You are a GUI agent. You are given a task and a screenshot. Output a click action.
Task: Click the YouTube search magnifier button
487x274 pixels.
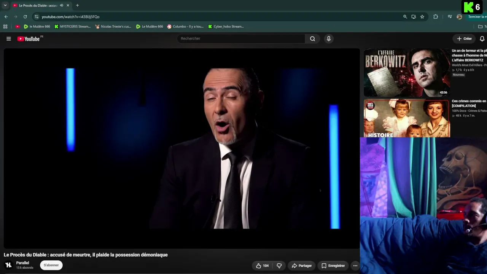pos(312,38)
